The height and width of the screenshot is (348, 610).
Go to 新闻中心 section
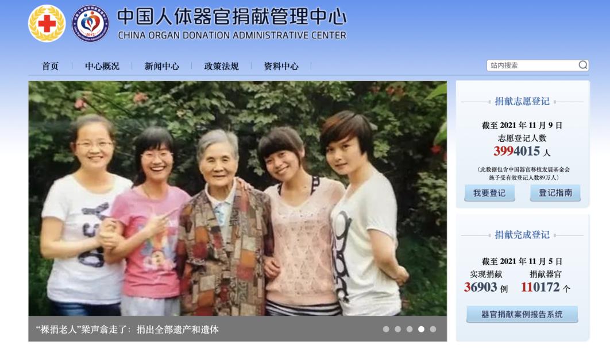(162, 66)
